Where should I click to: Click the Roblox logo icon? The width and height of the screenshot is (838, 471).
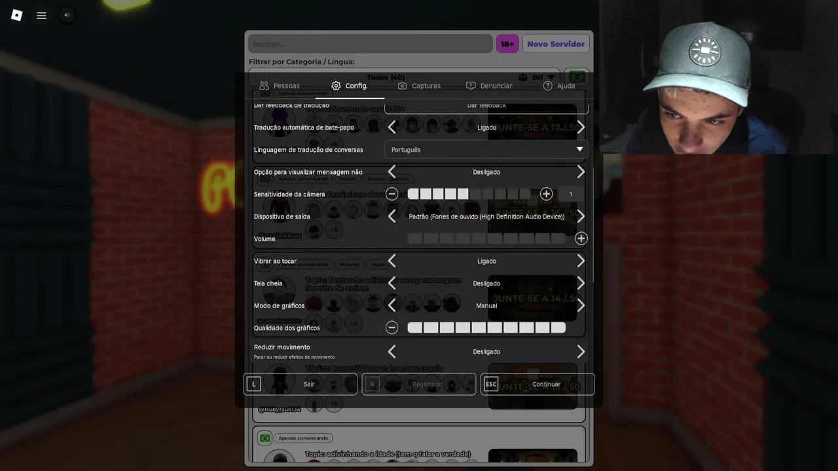[17, 15]
